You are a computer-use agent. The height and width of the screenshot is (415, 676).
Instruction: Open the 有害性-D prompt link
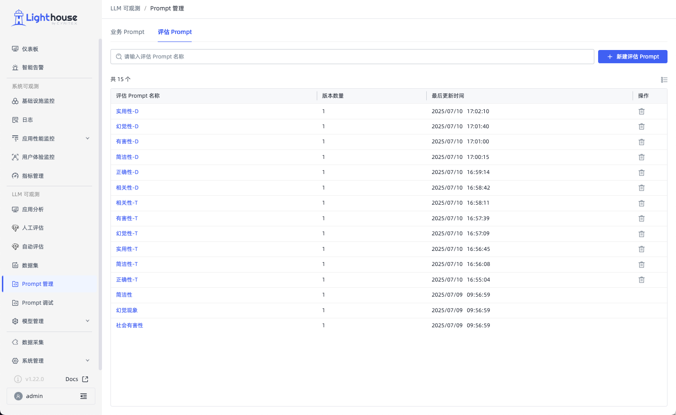pos(127,141)
